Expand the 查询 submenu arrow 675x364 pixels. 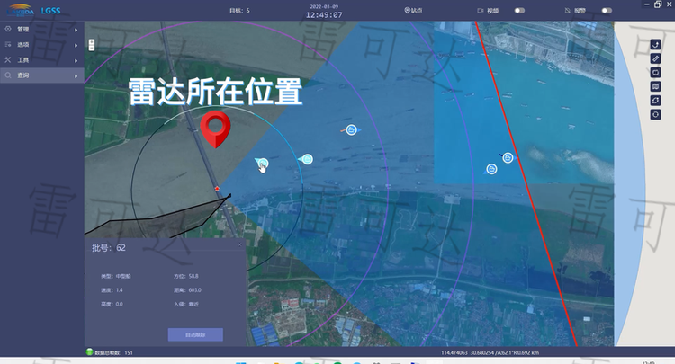(76, 76)
